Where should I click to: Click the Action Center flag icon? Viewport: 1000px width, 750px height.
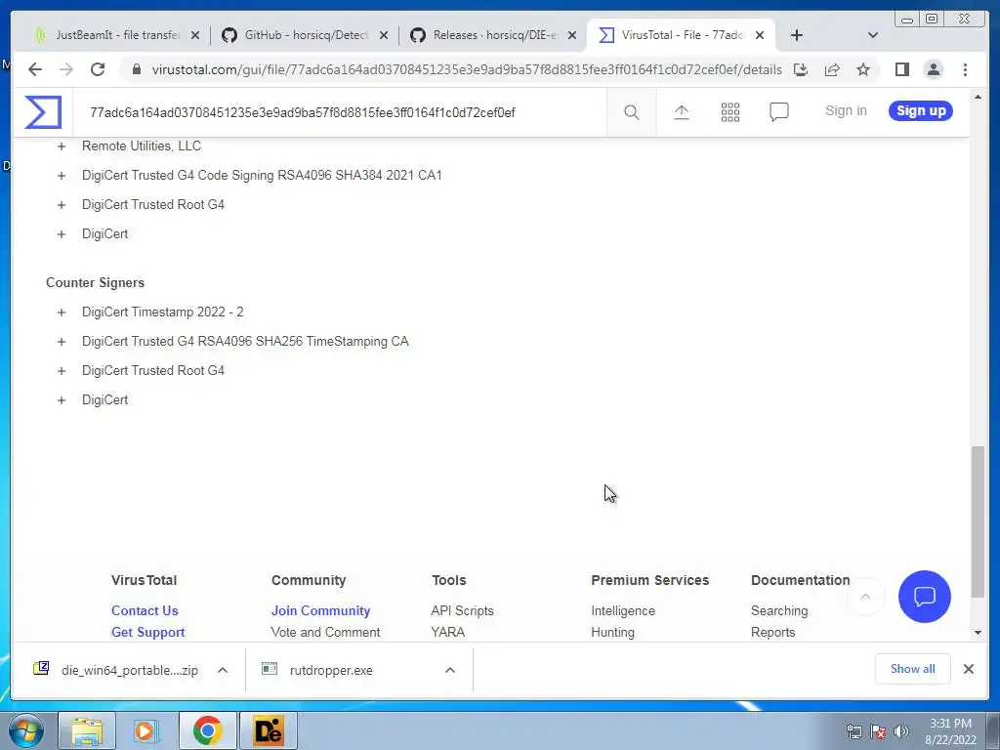(x=878, y=730)
